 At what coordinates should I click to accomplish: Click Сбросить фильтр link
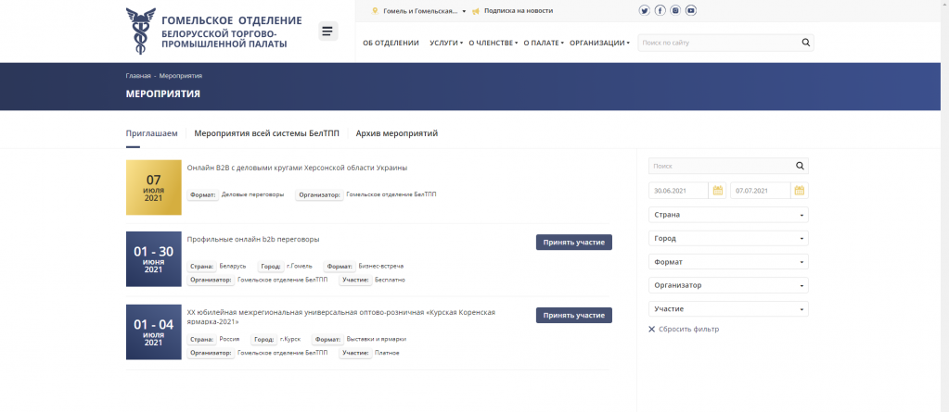[x=689, y=330]
